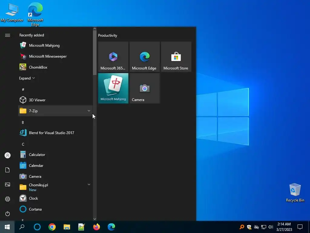This screenshot has width=310, height=233.
Task: Select the My Computer desktop icon
Action: (12, 12)
